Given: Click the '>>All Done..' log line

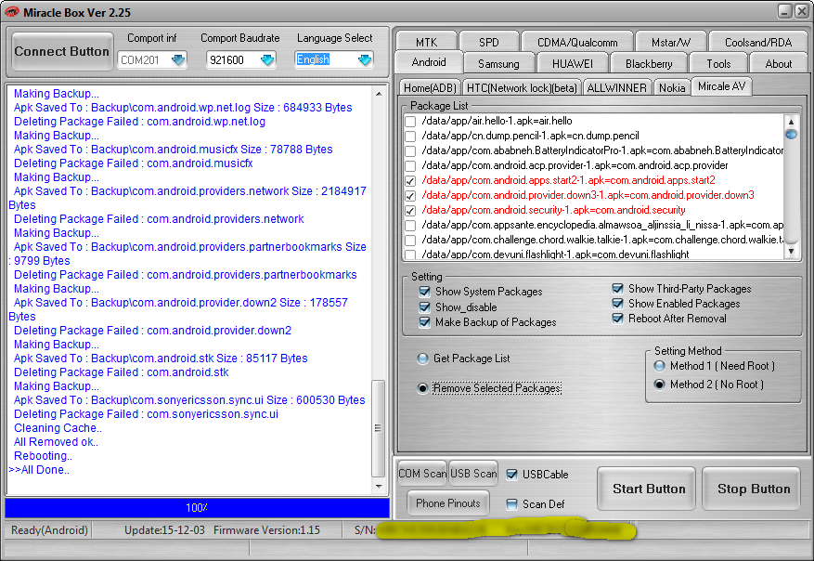Looking at the screenshot, I should point(39,470).
